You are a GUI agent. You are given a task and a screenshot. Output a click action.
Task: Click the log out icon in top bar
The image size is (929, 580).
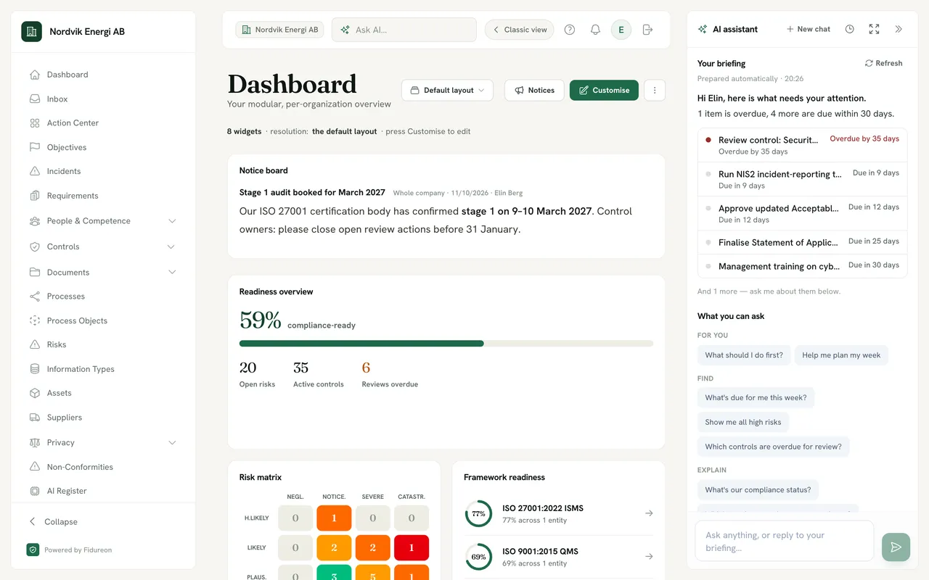[x=648, y=30]
